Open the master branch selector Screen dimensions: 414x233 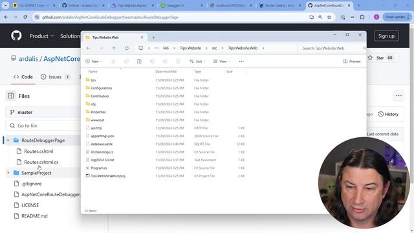pyautogui.click(x=43, y=112)
